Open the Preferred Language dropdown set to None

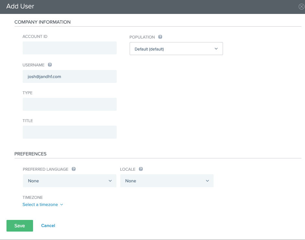point(69,181)
